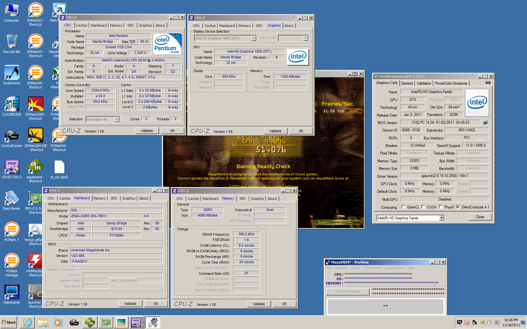This screenshot has height=329, width=527.
Task: Click the taskbar clock showing 10:26 PM
Action: (x=511, y=322)
